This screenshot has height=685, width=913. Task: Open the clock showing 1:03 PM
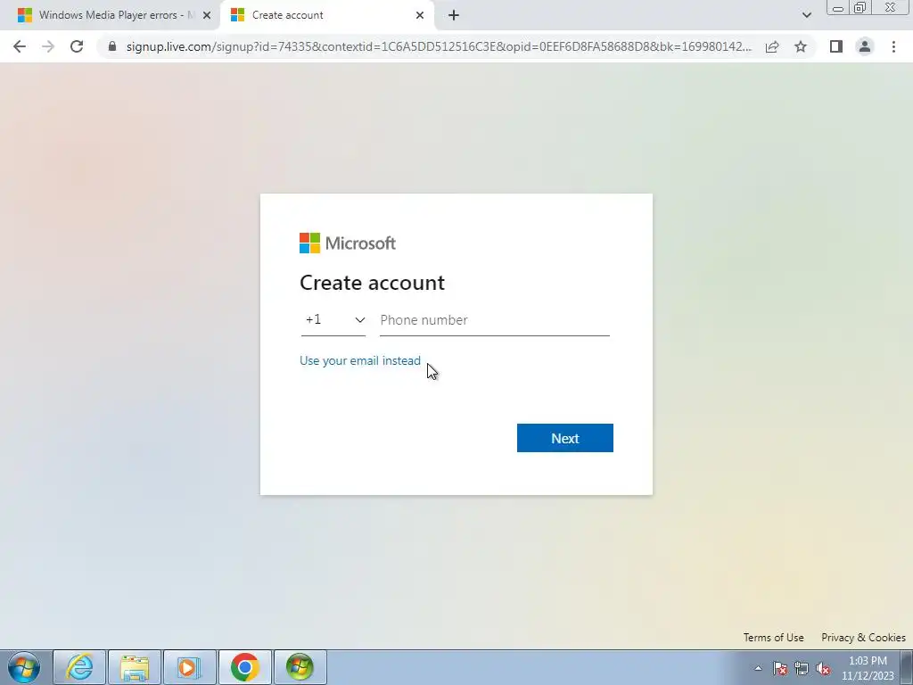pos(868,668)
